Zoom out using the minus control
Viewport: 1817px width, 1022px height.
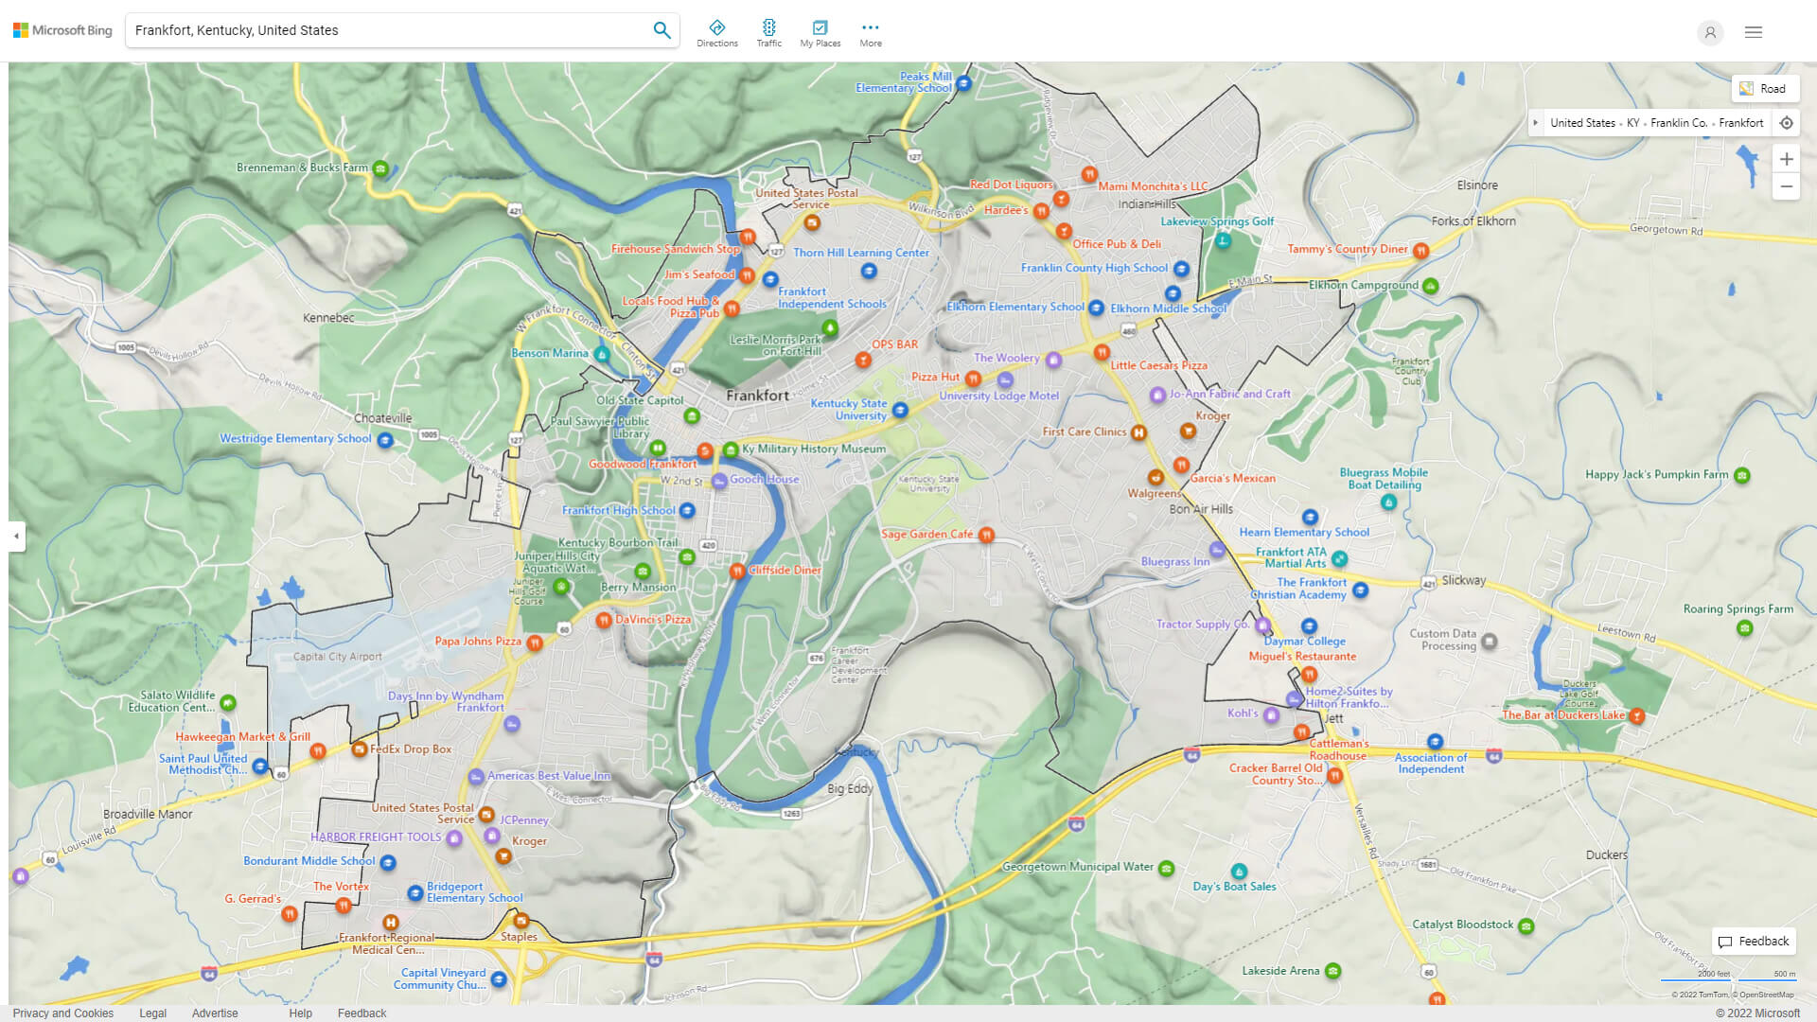1787,186
